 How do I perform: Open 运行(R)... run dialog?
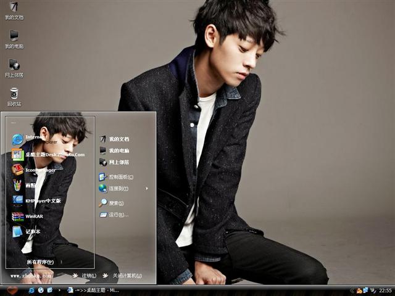(x=114, y=215)
